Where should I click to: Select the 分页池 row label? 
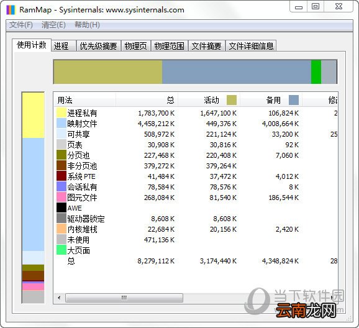(78, 155)
